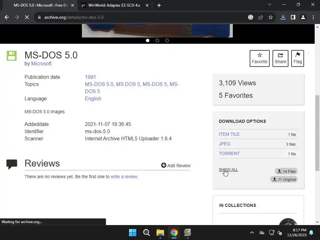
Task: Open the English language link
Action: [93, 98]
